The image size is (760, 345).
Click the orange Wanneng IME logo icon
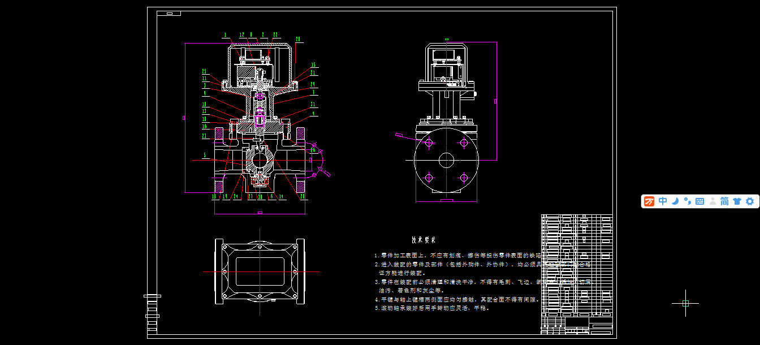tap(648, 201)
